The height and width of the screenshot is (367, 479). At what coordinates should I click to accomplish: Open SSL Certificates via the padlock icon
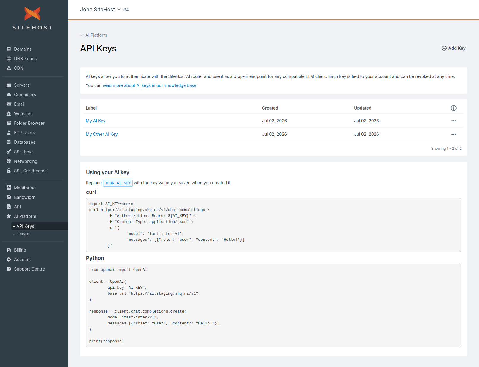click(x=9, y=171)
